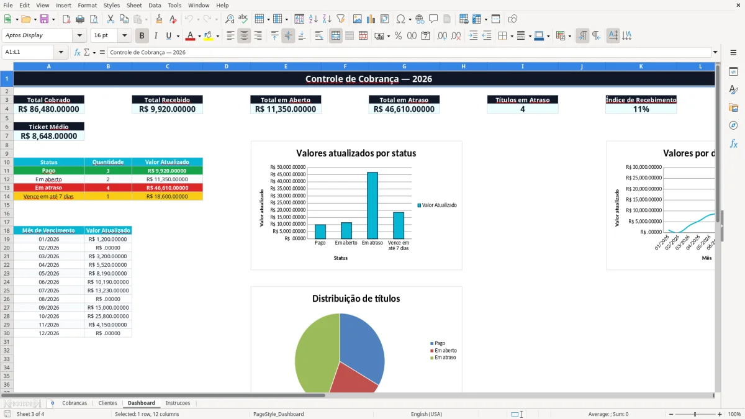Open Find and Replace

point(230,19)
